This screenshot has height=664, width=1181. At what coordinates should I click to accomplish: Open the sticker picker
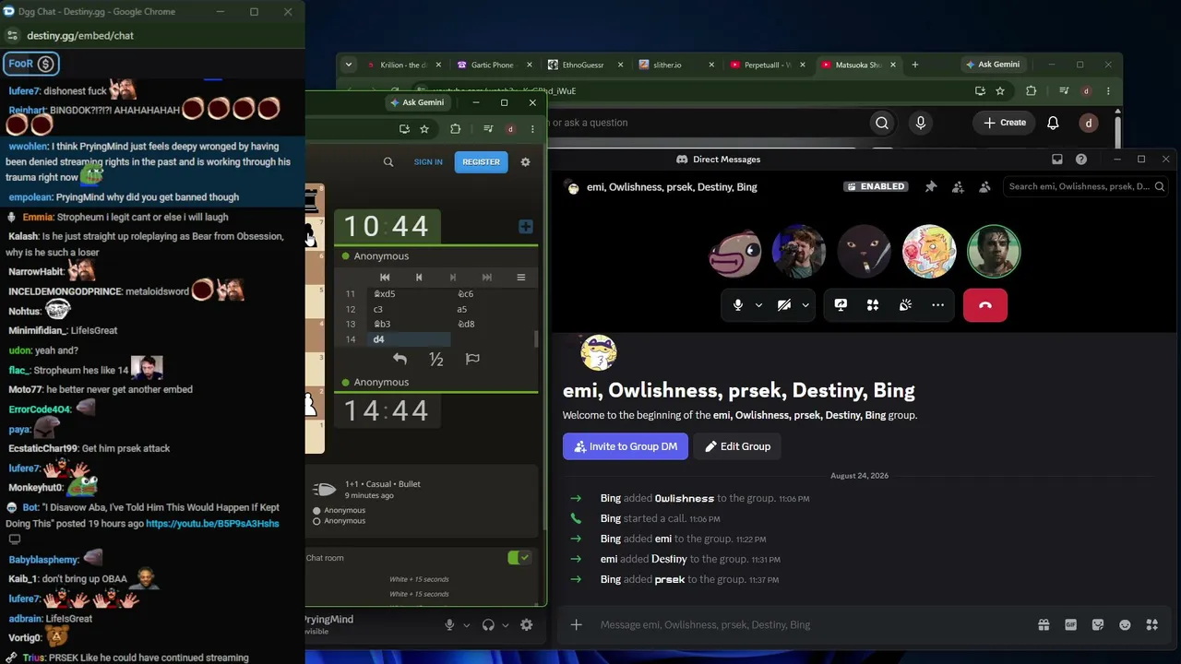tap(1098, 624)
